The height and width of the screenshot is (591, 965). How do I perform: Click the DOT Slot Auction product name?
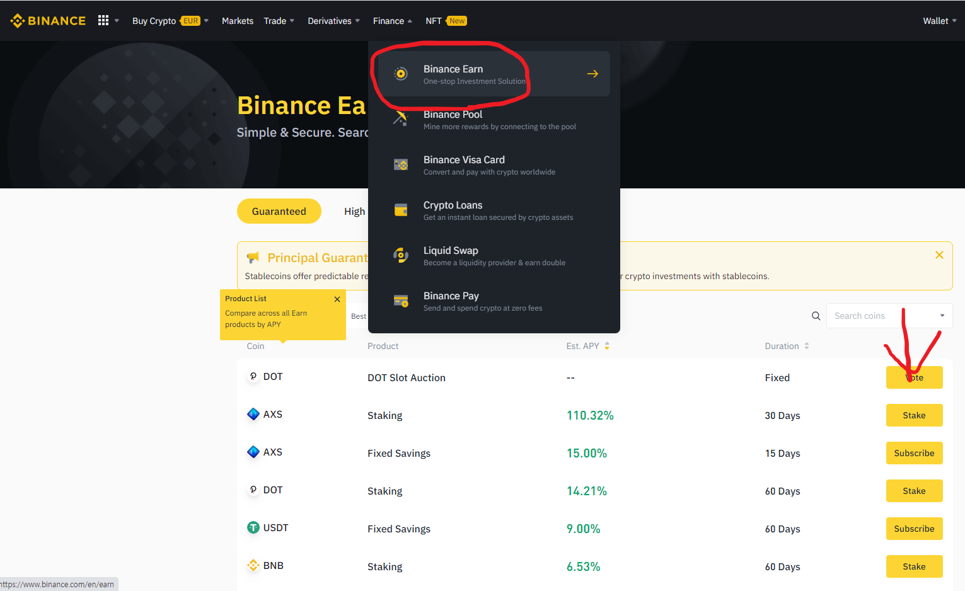click(407, 377)
